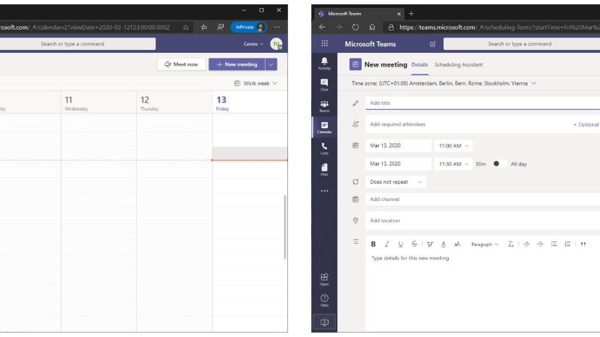Clear all formatting

(510, 244)
